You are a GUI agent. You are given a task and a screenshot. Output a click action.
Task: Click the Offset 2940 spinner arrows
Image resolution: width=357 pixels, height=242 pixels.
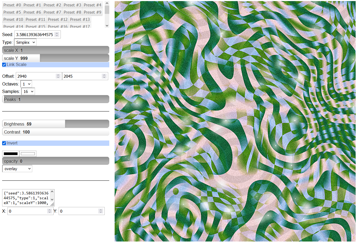point(58,76)
